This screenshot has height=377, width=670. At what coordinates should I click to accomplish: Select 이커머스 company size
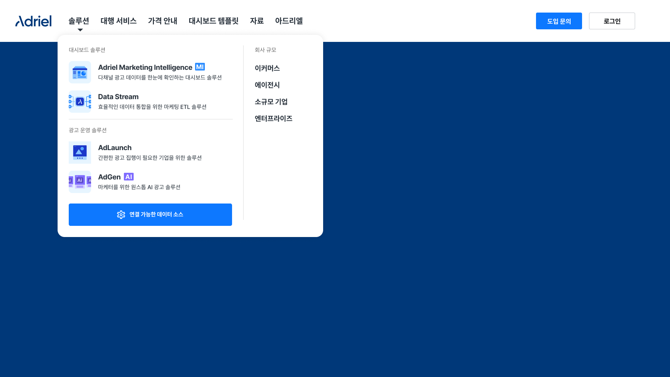click(x=267, y=68)
